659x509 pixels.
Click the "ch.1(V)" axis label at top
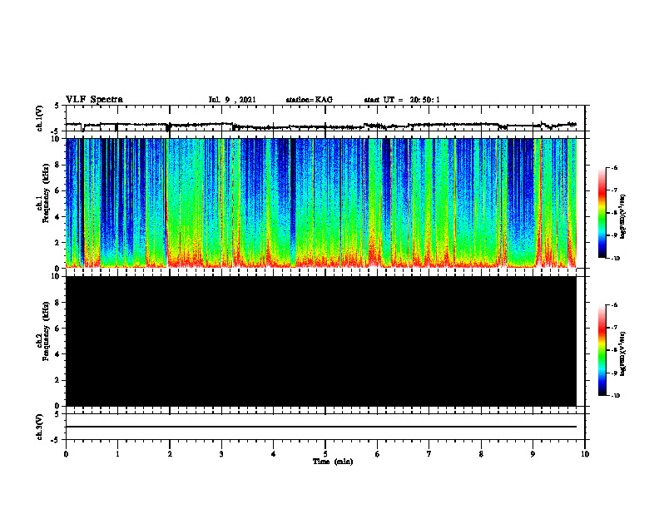40,118
